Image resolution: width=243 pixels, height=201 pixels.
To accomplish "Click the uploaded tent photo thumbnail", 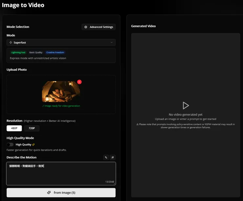I will click(61, 91).
